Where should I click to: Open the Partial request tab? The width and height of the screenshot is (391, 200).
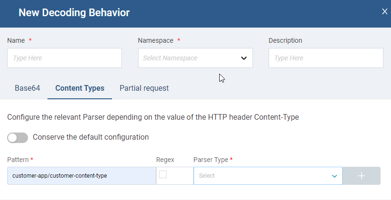[x=144, y=88]
